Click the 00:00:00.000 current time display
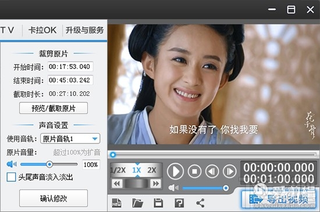The height and width of the screenshot is (212, 320). coord(279,167)
